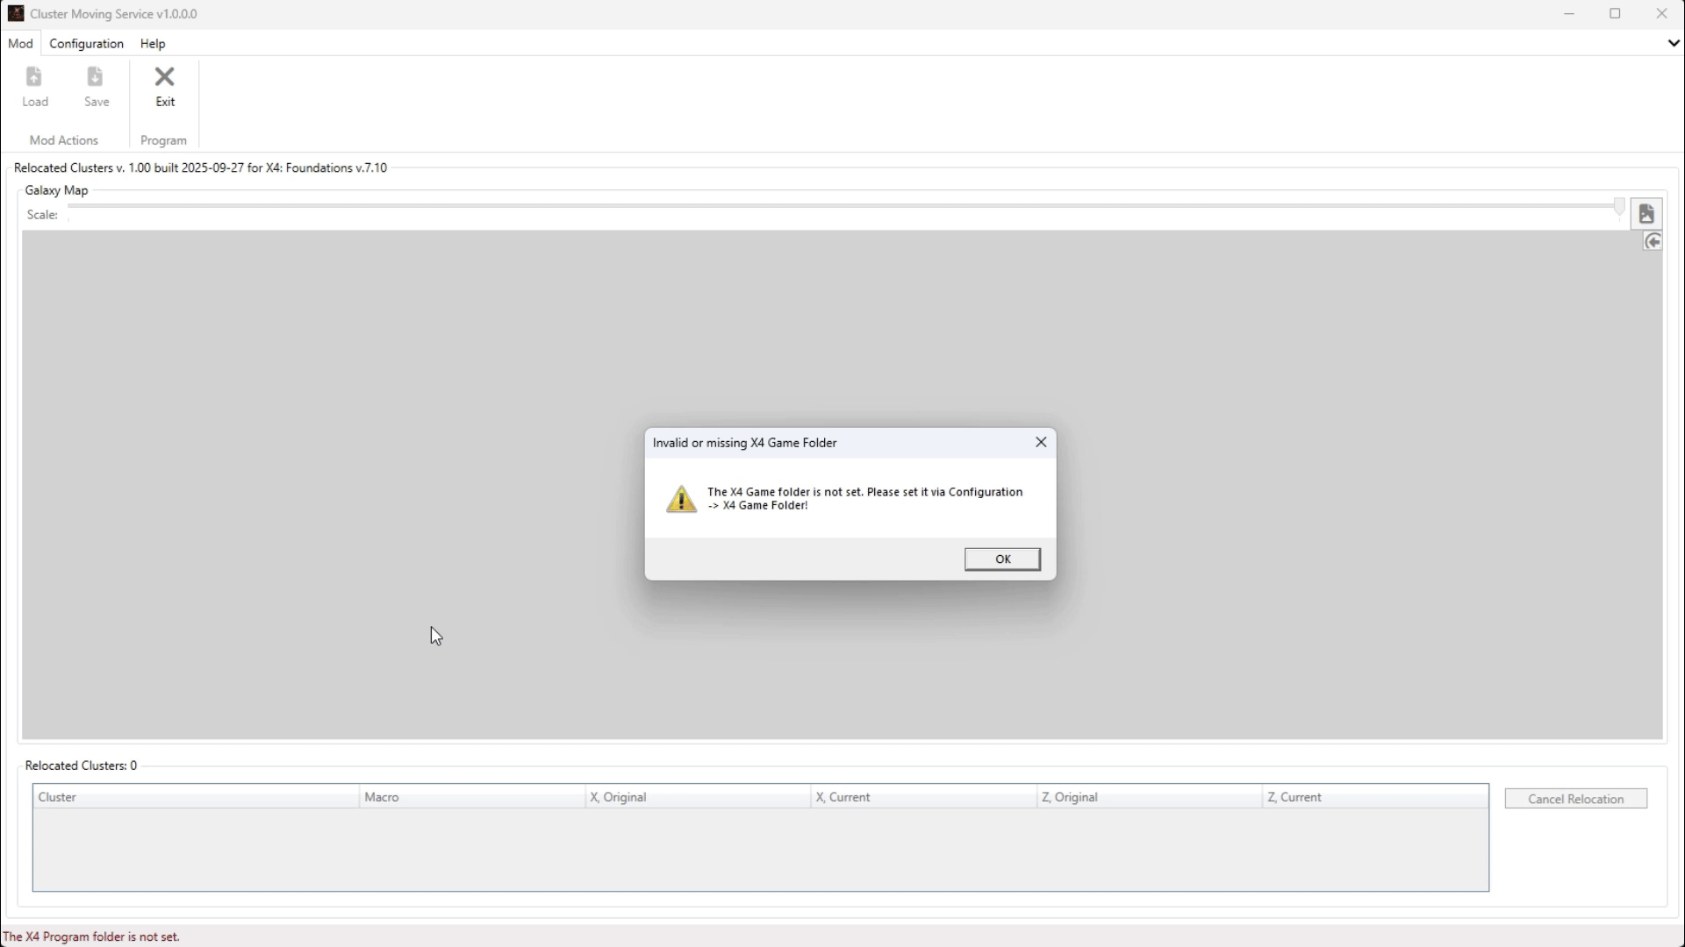This screenshot has width=1685, height=947.
Task: Click the Cancel Relocation button
Action: pos(1575,799)
